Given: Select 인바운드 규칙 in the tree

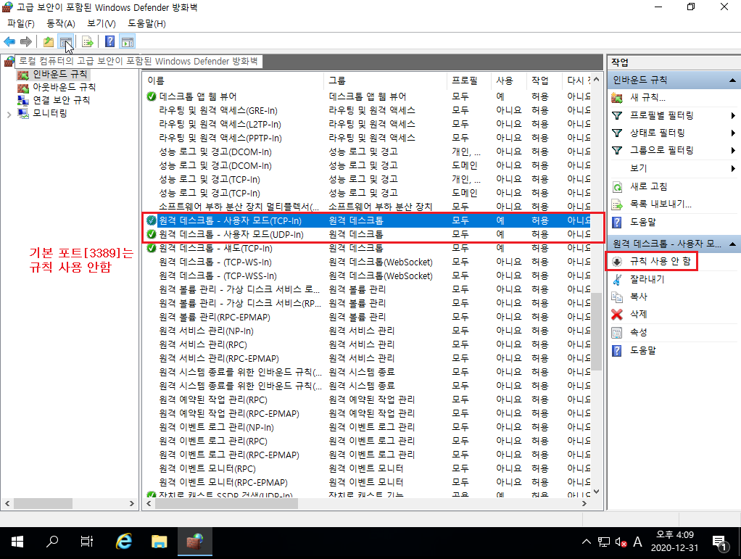Looking at the screenshot, I should click(x=59, y=74).
